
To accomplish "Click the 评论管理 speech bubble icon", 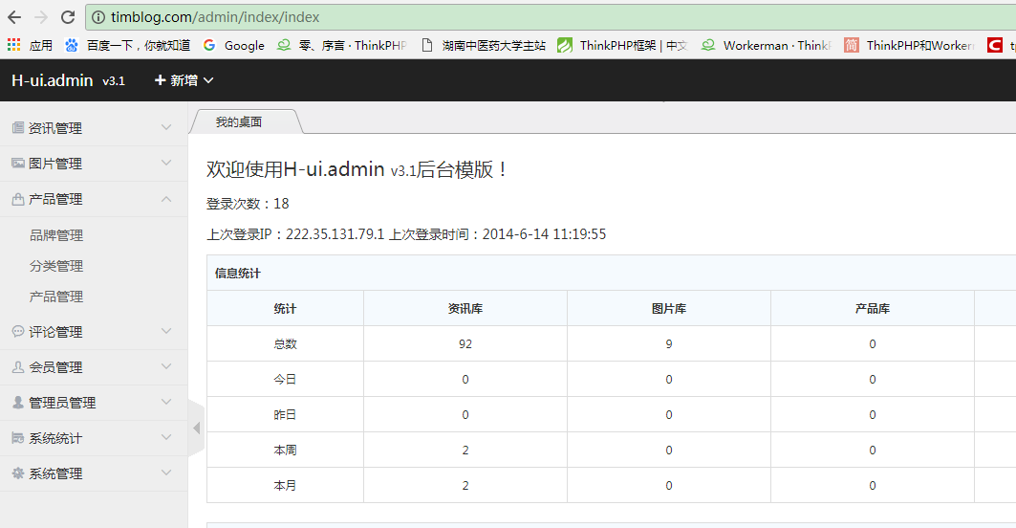I will 18,332.
